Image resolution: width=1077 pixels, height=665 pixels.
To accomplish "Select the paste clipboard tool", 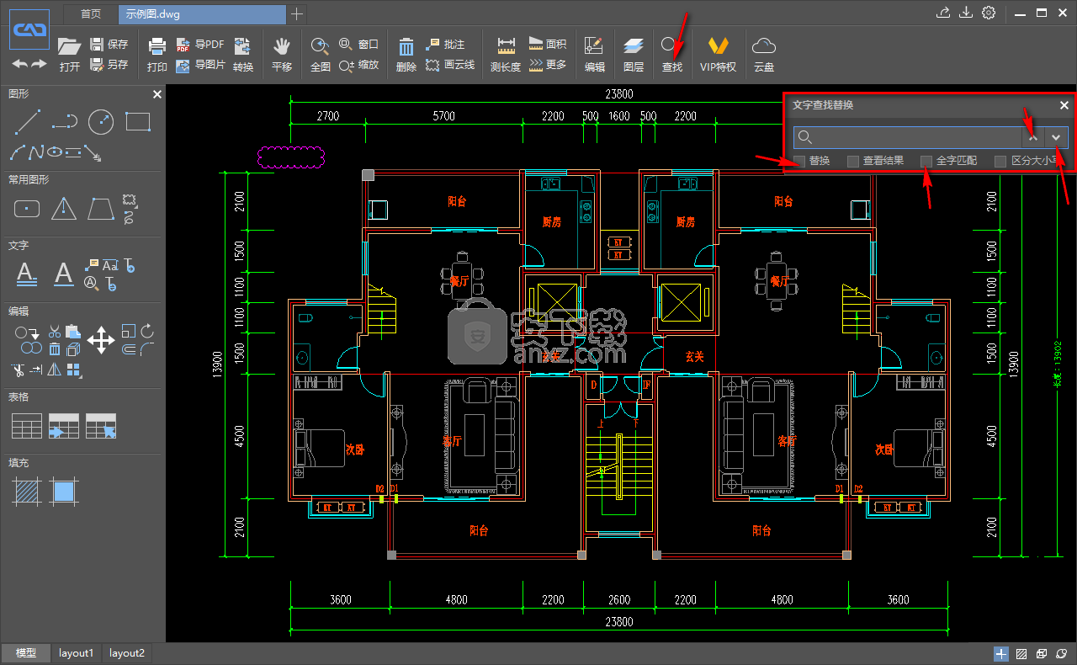I will [x=73, y=331].
